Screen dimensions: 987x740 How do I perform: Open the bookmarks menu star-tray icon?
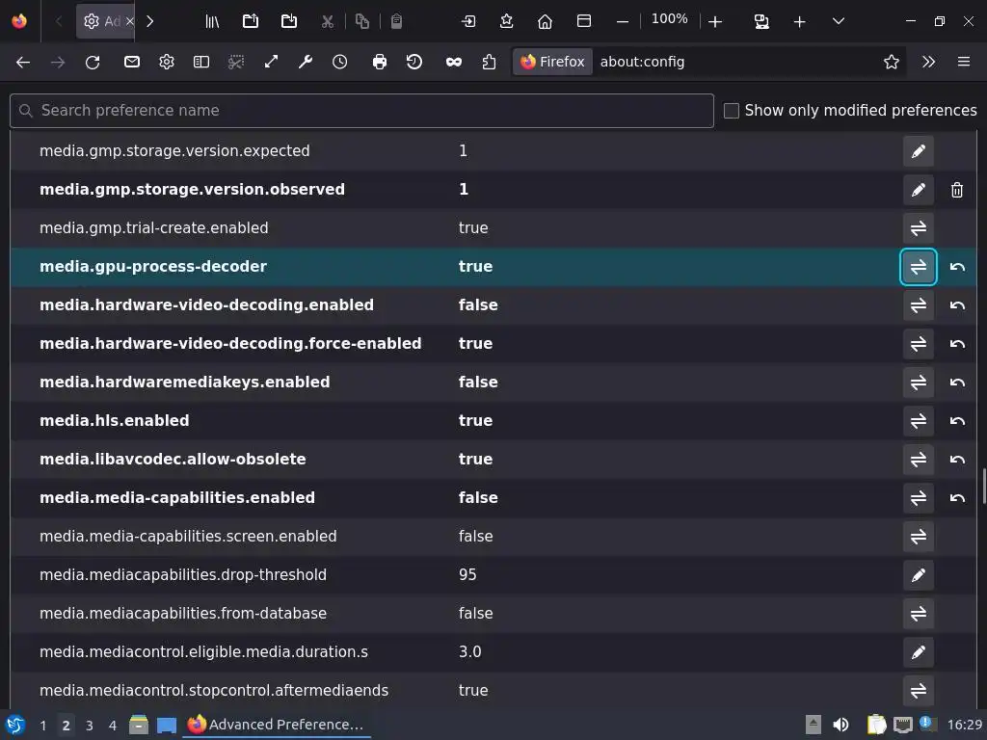507,21
